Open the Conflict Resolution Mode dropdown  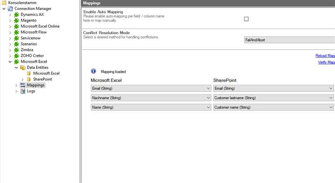289,40
